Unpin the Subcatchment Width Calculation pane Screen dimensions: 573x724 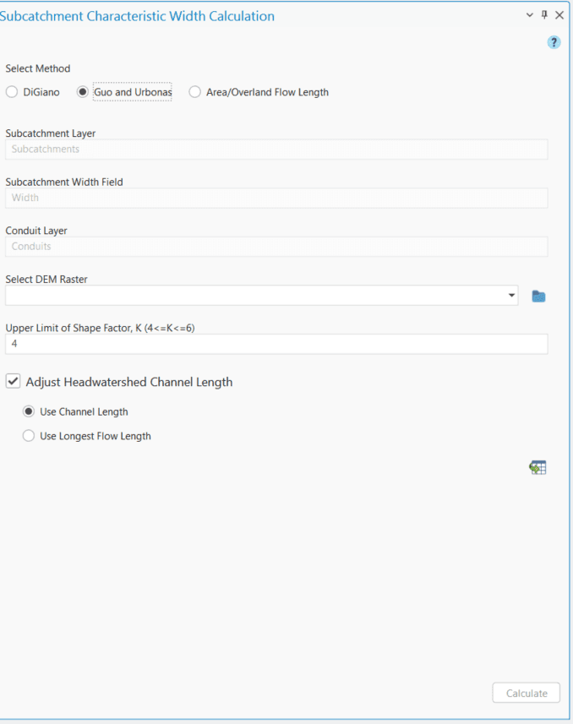pyautogui.click(x=543, y=14)
